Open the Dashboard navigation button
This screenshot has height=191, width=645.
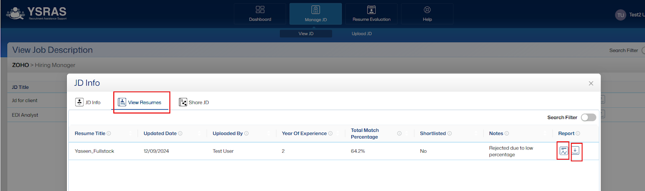tap(260, 14)
